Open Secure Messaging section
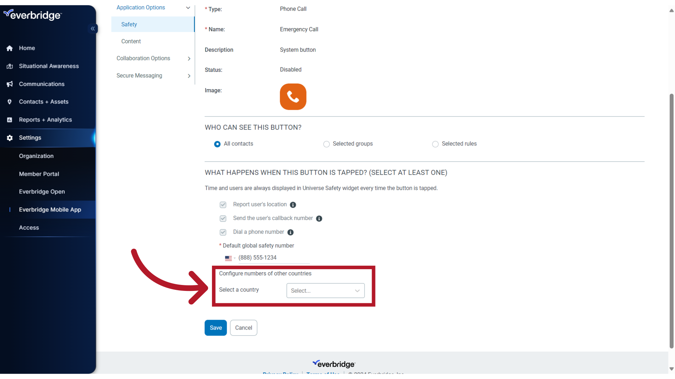This screenshot has width=675, height=379. [139, 75]
